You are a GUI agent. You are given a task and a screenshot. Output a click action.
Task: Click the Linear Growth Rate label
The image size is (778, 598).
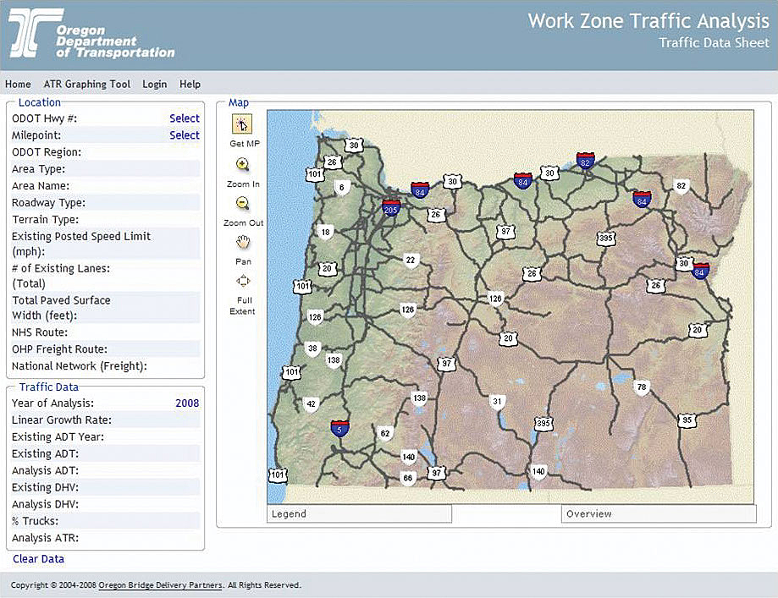pyautogui.click(x=62, y=420)
